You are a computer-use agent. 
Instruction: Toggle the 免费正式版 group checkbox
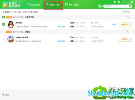click(4, 17)
